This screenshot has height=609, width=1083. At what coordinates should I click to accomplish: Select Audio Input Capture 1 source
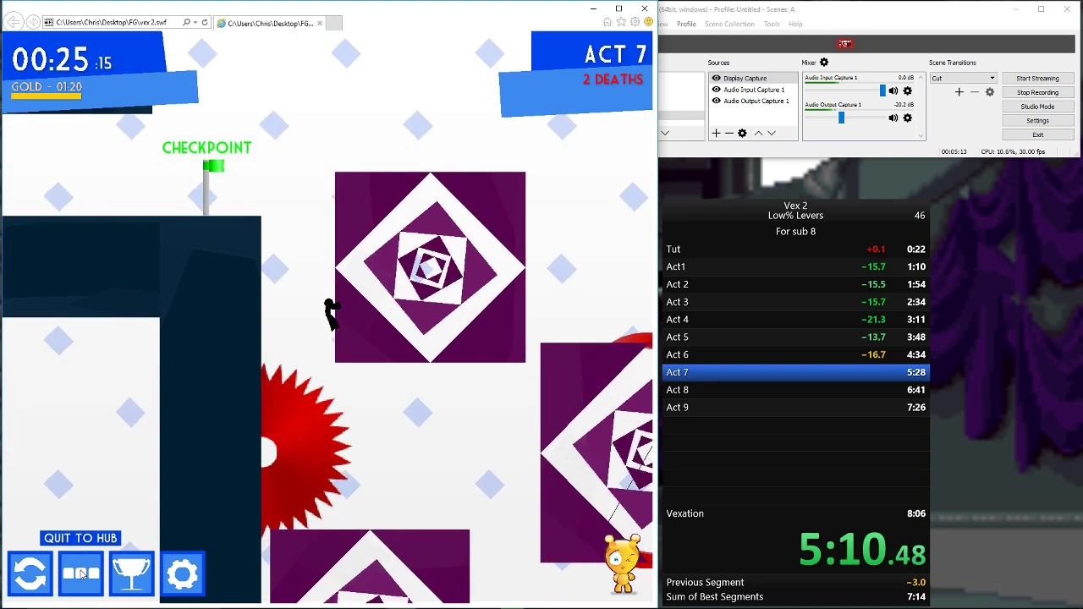(751, 90)
